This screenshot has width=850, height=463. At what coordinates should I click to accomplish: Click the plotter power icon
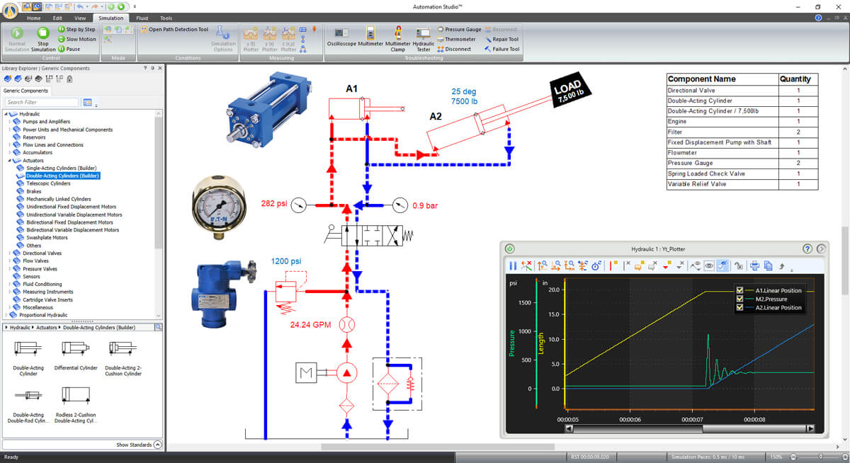tap(510, 248)
